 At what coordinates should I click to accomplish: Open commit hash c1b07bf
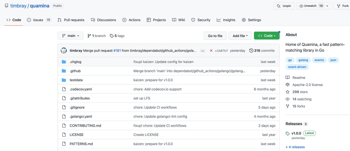coord(221,51)
